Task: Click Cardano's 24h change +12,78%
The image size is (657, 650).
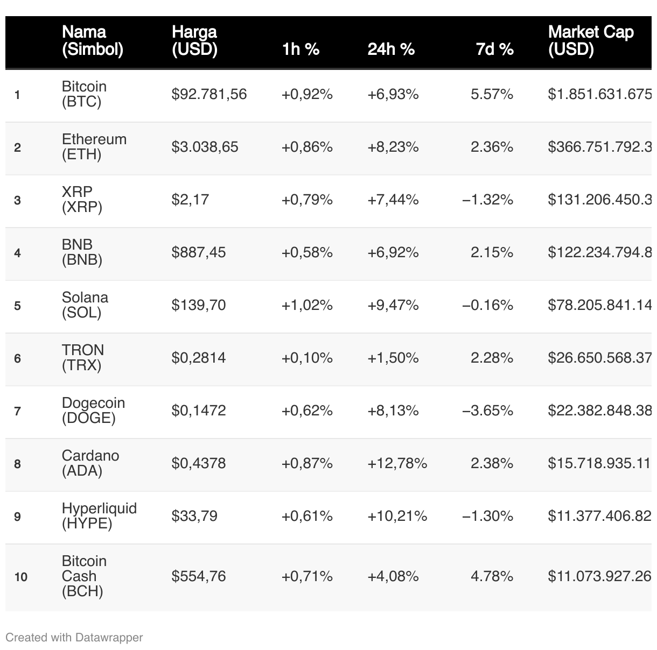Action: (x=397, y=463)
